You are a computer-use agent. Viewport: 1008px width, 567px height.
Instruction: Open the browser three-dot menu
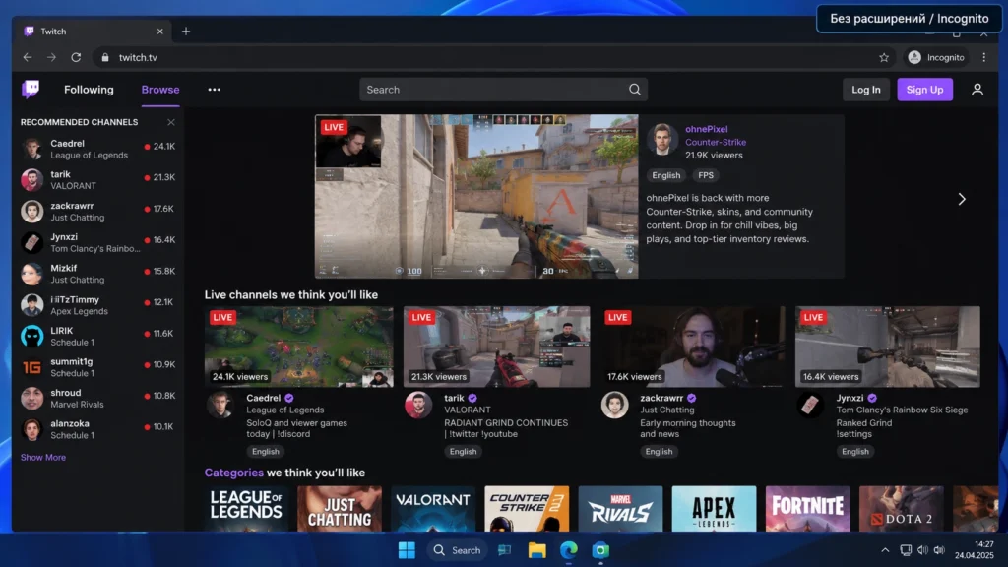(984, 57)
